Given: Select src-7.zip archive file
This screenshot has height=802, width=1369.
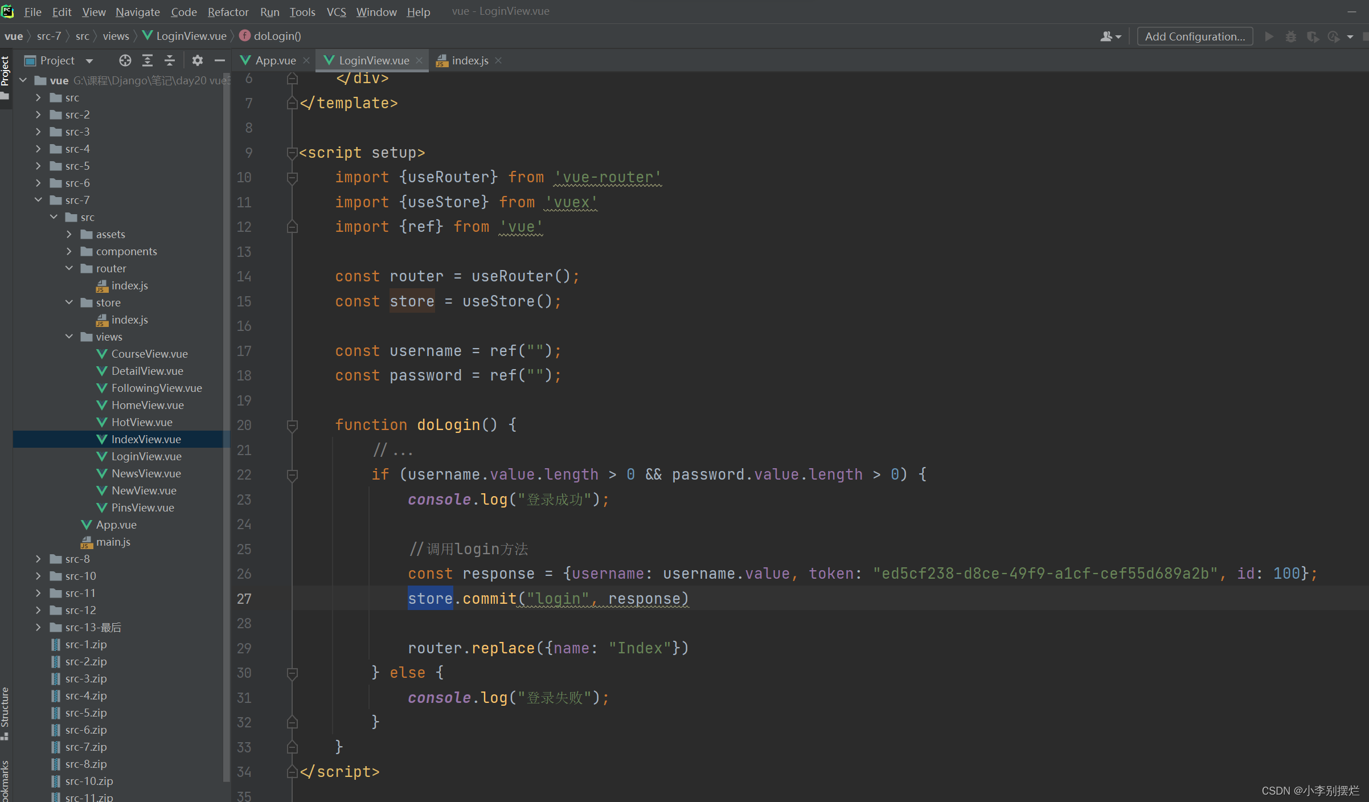Looking at the screenshot, I should 86,747.
